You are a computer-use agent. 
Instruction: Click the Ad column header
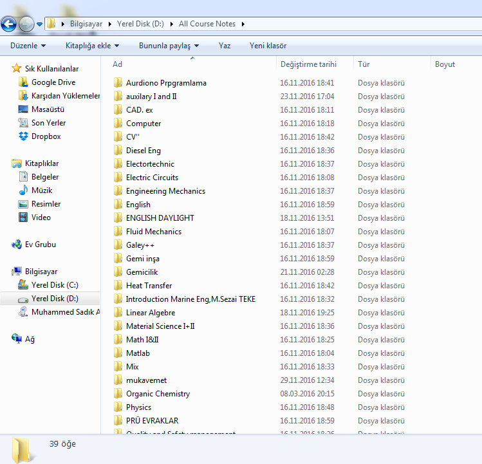tap(118, 64)
